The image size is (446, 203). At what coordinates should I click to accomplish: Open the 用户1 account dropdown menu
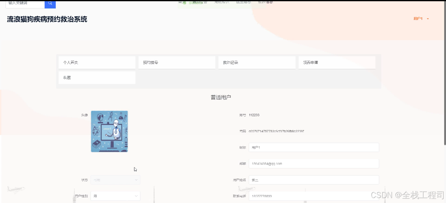pos(421,19)
